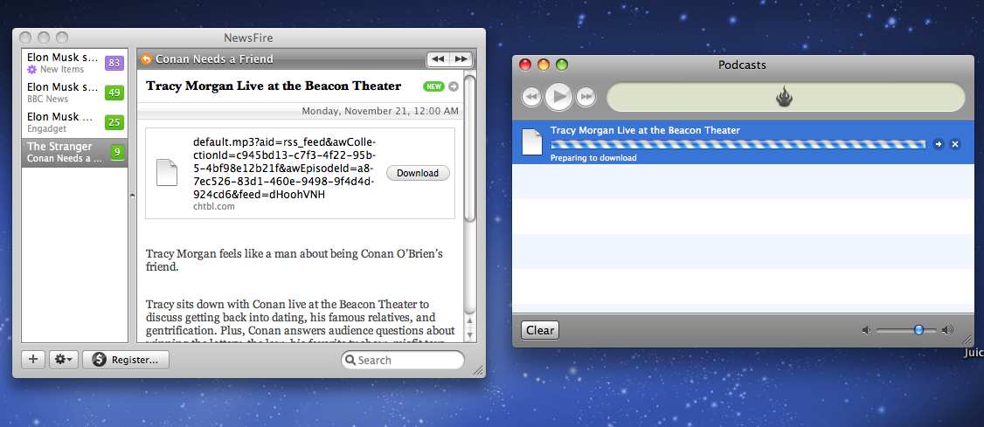Click the flame logo in Podcasts display
This screenshot has width=984, height=427.
785,98
